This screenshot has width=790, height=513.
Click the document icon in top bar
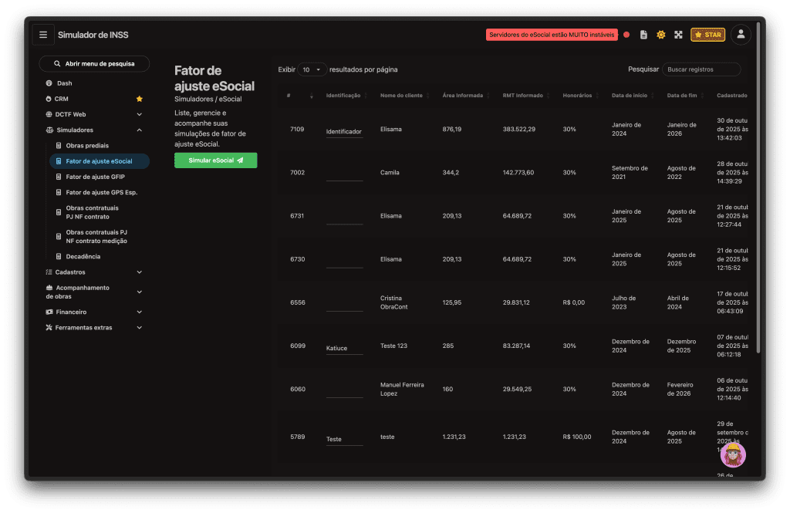pyautogui.click(x=643, y=35)
